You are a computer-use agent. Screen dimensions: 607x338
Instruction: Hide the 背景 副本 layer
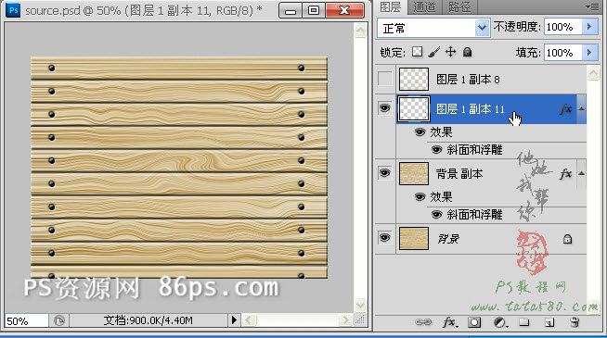point(384,172)
